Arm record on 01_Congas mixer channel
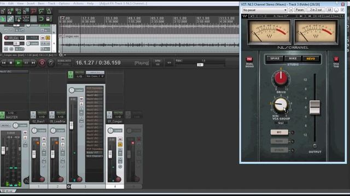 118,179
